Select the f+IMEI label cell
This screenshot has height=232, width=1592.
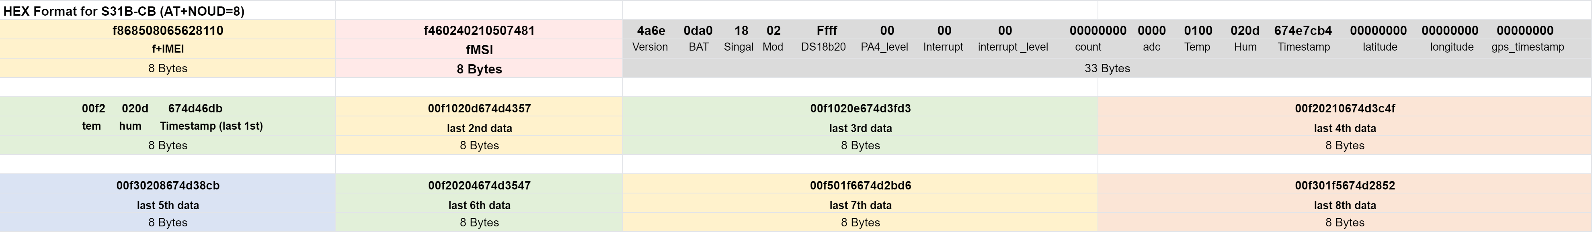pos(168,49)
